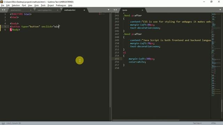This screenshot has height=125, width=223.
Task: Close the learningApp.html tab
Action: coord(57,10)
